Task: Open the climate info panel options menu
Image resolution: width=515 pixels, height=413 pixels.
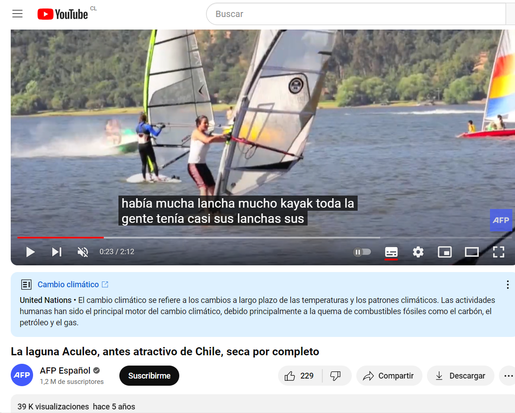Action: [x=507, y=285]
